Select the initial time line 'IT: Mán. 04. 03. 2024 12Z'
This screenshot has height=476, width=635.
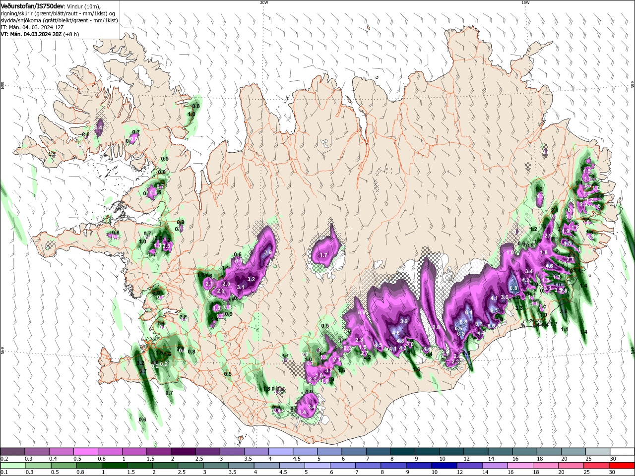tap(32, 27)
